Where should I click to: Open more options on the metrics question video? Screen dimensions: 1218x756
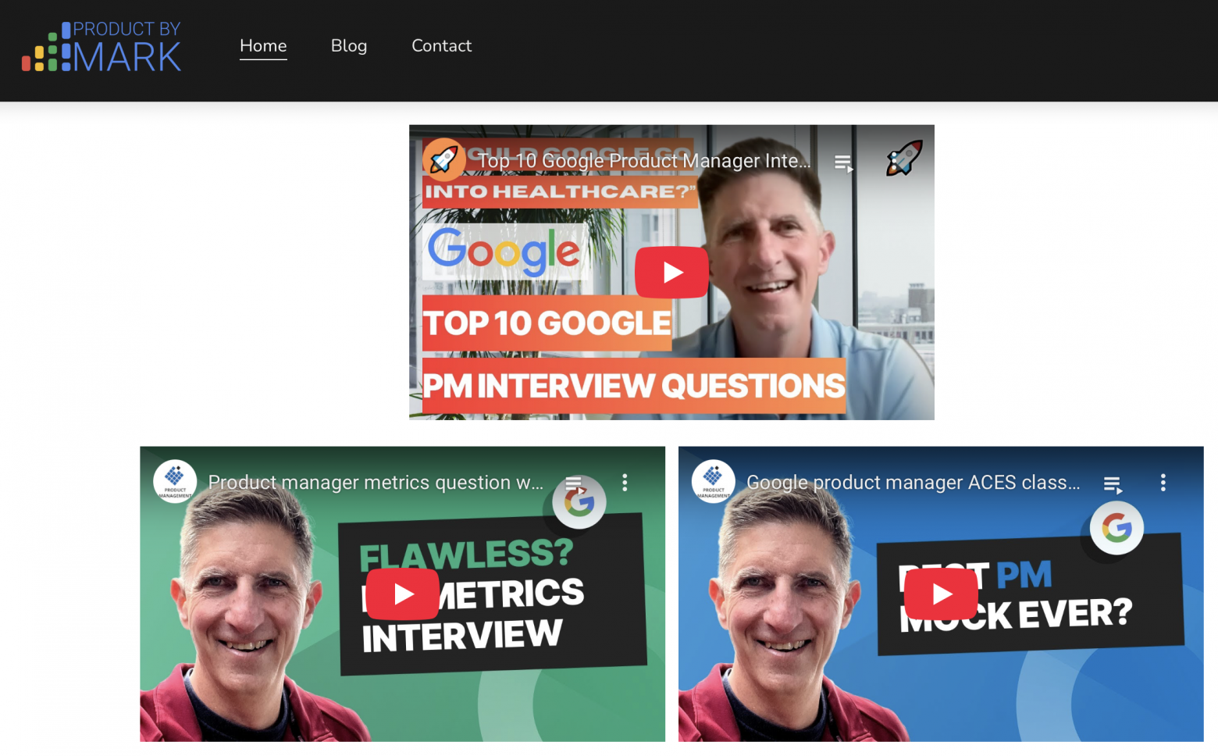point(625,483)
